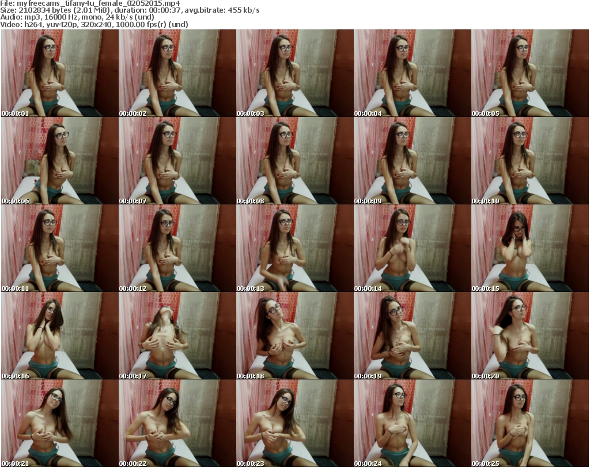Click the frame stamped 00:00:11
The width and height of the screenshot is (590, 467).
[60, 248]
